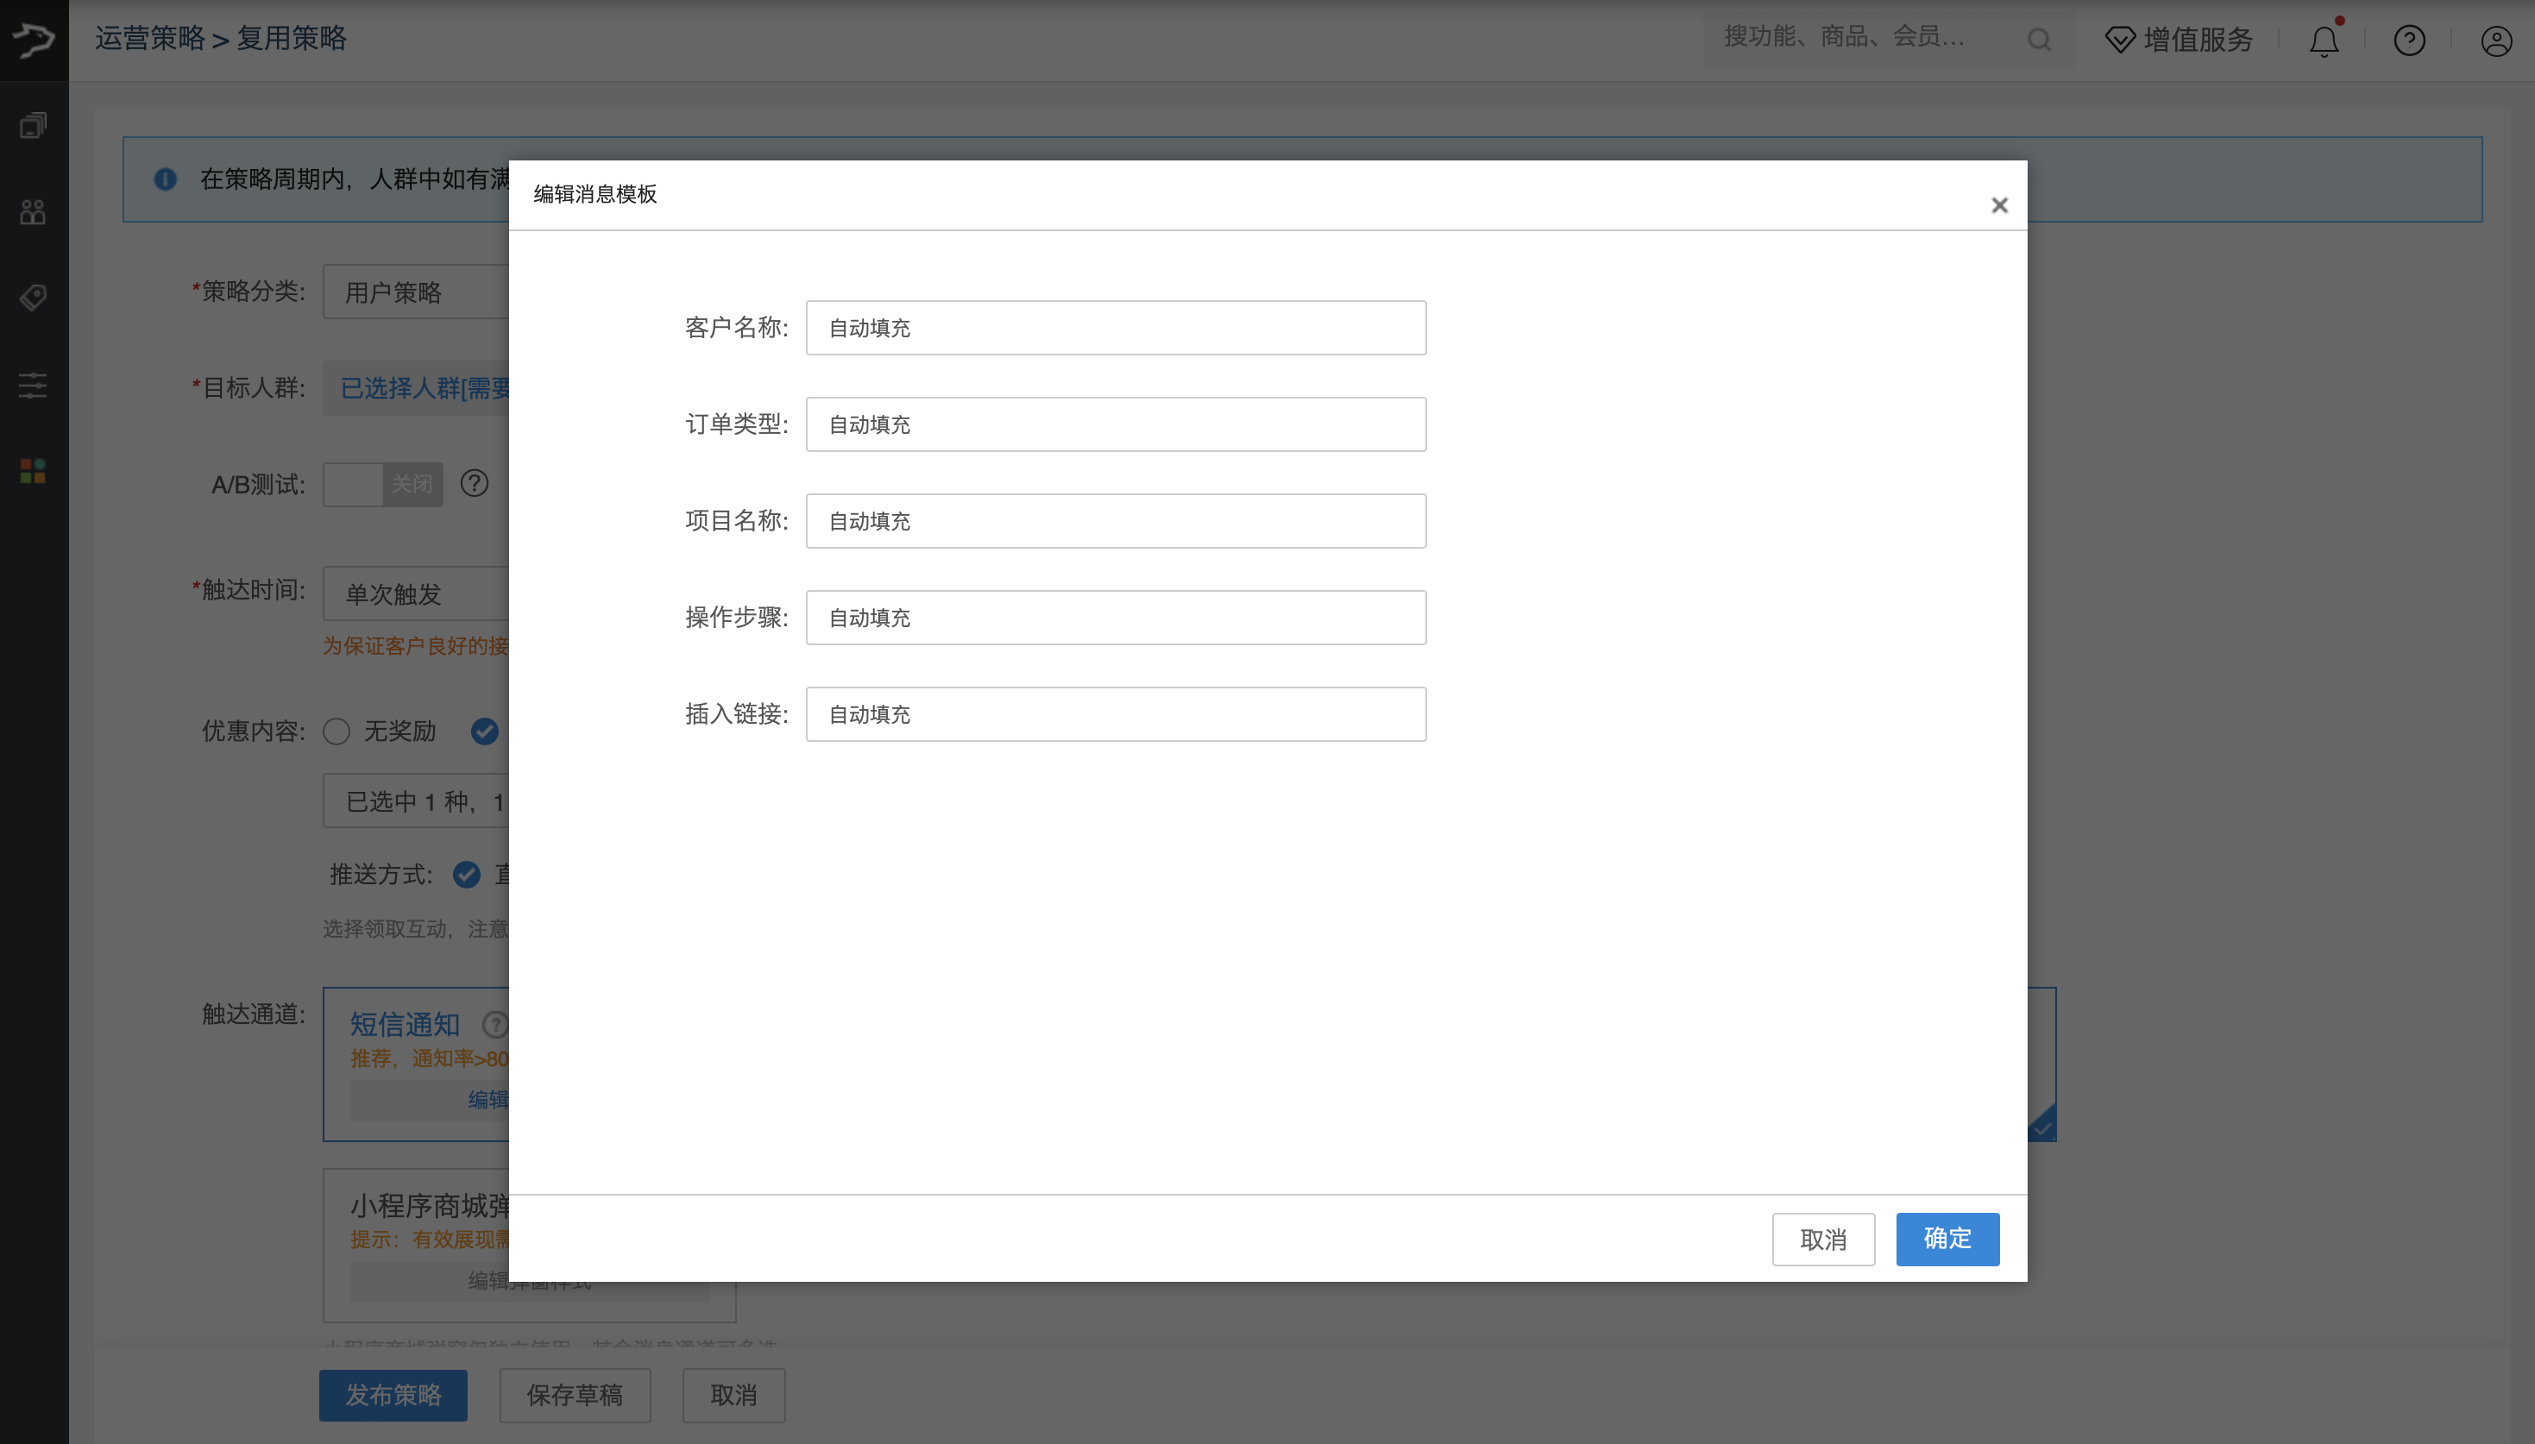Open the members sidebar icon

pyautogui.click(x=33, y=211)
